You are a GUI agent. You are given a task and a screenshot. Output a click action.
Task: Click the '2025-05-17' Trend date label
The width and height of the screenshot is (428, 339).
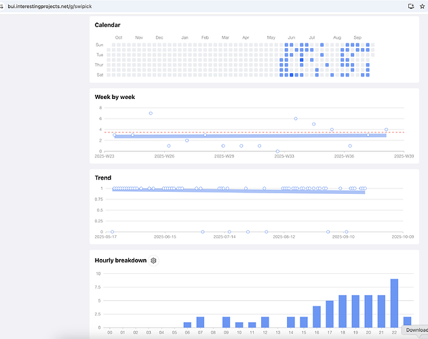tap(106, 237)
